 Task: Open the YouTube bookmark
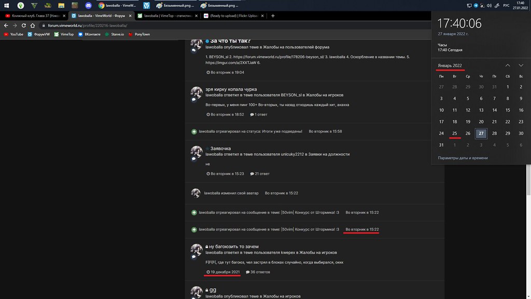click(13, 34)
